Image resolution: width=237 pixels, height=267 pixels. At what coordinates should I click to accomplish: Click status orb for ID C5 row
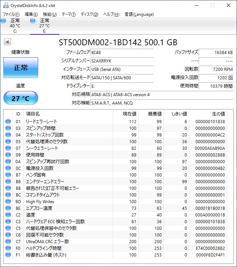pyautogui.click(x=8, y=228)
